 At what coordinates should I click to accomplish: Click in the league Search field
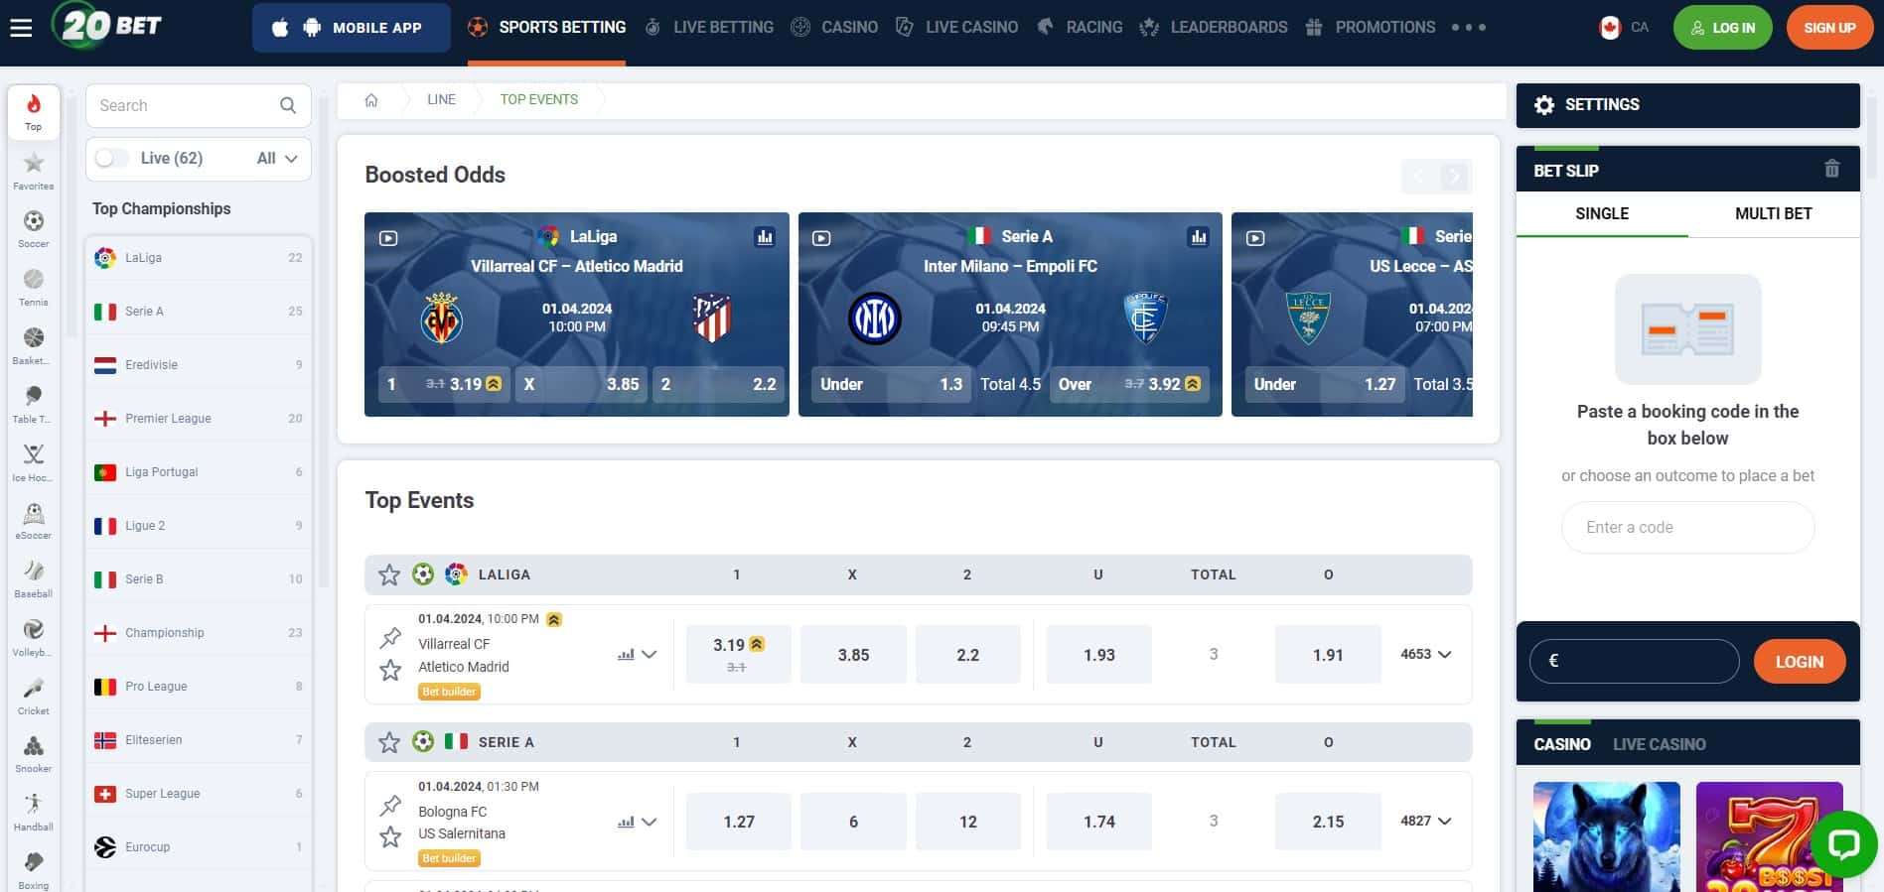point(199,105)
